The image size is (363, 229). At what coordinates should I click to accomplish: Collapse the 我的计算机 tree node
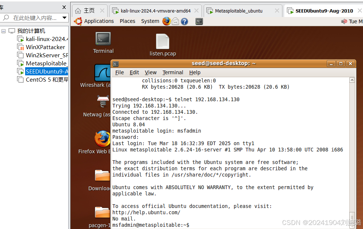[3, 31]
